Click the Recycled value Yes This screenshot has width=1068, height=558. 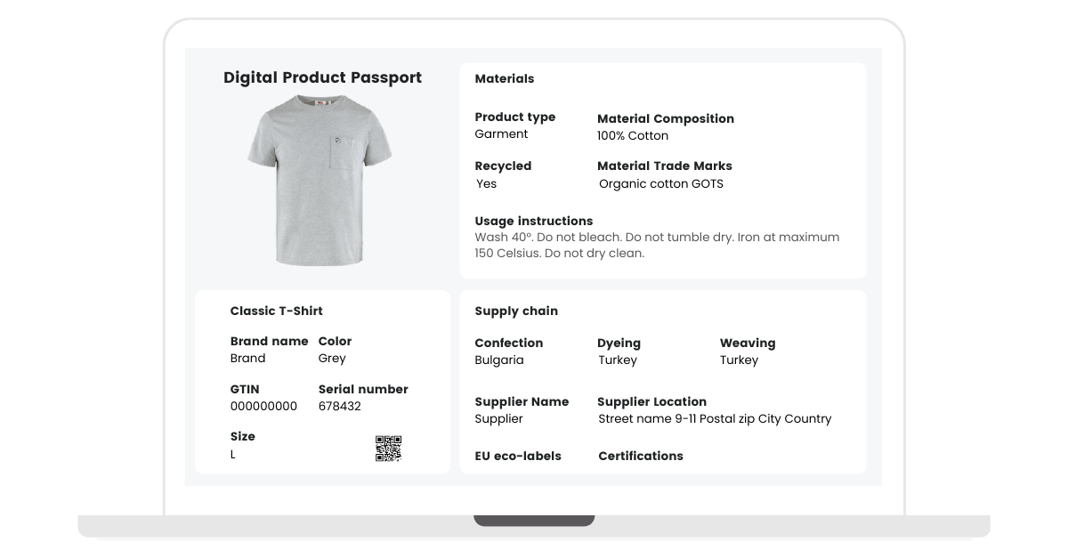(x=487, y=184)
